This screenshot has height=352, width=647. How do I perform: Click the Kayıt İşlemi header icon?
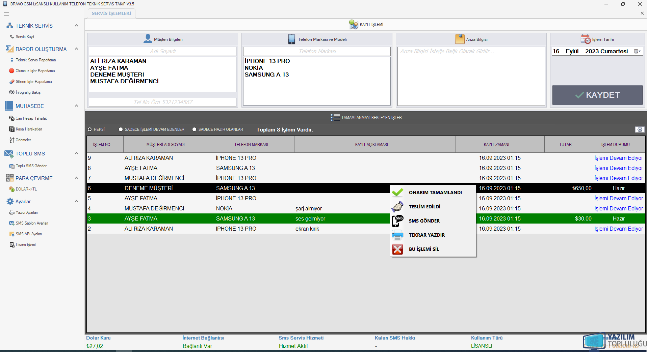(354, 24)
